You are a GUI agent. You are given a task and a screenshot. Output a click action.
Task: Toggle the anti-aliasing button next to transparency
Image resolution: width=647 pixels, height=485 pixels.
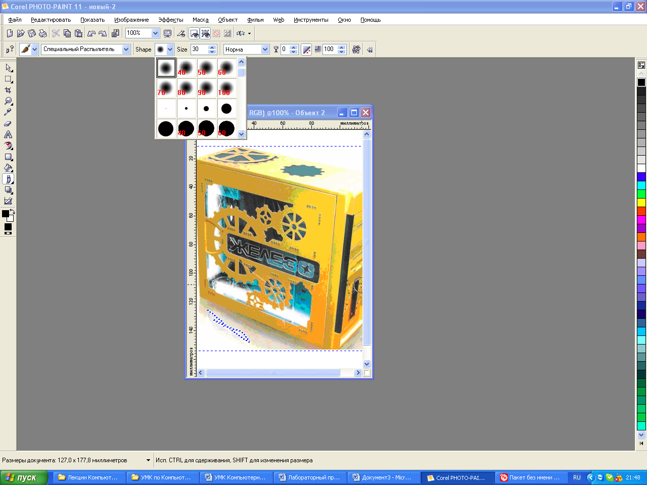[306, 50]
